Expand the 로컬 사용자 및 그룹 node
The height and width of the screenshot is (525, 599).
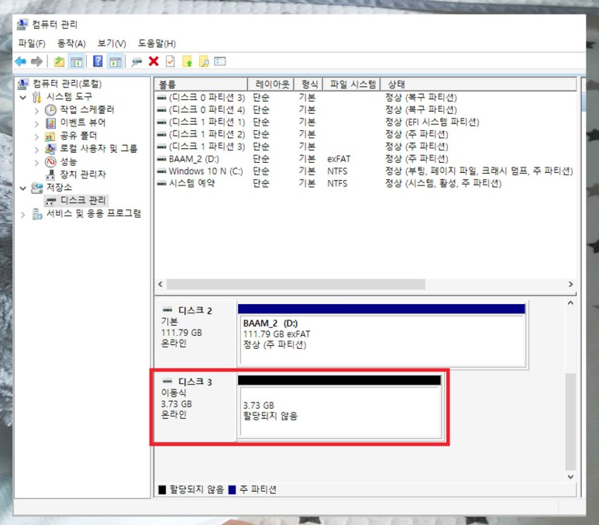point(36,150)
